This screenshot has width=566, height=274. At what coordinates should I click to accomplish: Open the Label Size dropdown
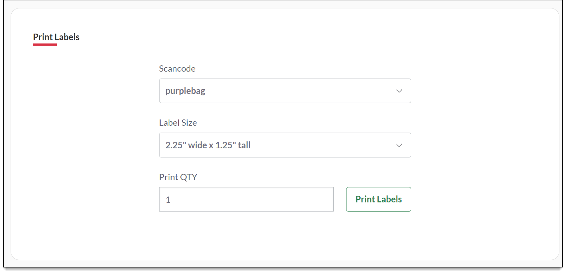pos(285,145)
